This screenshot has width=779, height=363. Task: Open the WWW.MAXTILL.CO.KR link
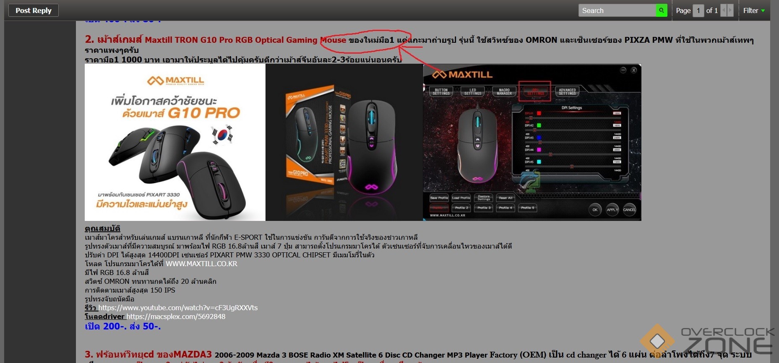click(201, 264)
